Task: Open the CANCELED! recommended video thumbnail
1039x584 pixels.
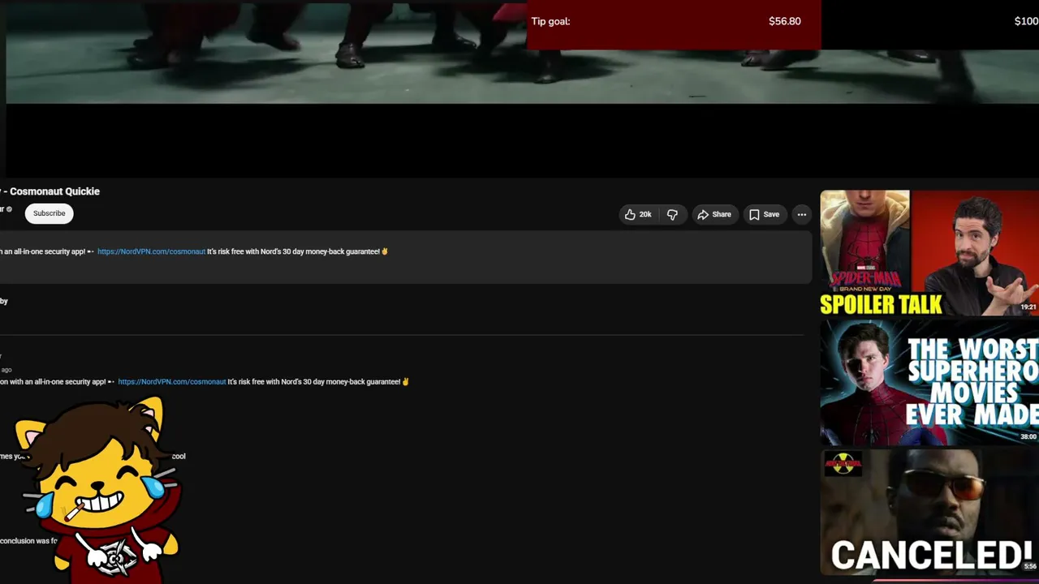Action: [929, 512]
